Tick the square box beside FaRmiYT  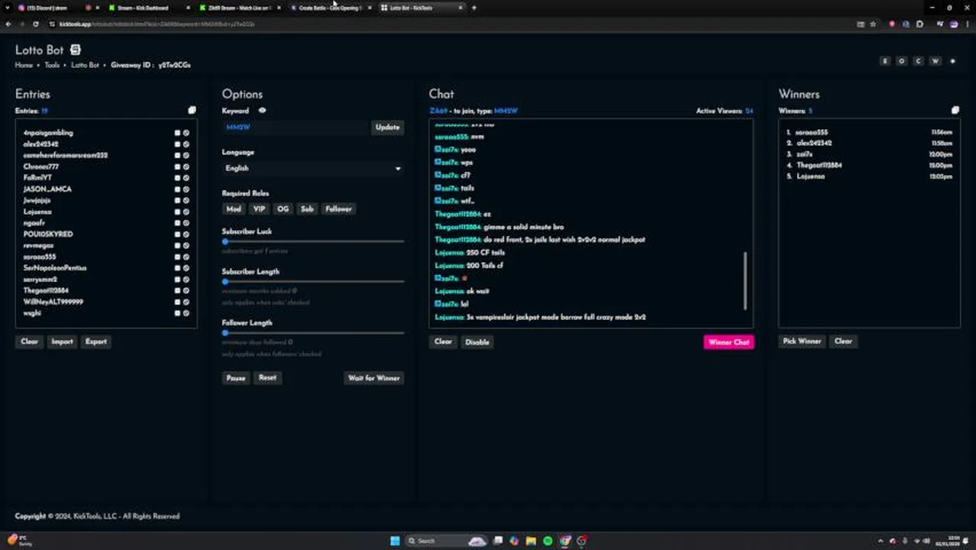(177, 178)
